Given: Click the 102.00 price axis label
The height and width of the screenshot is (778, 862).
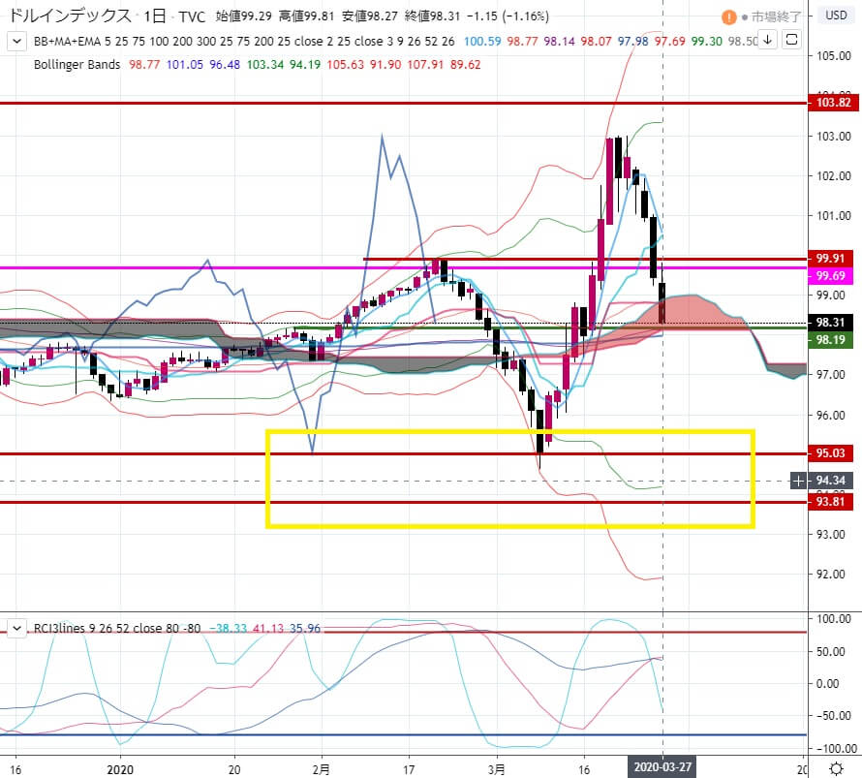Looking at the screenshot, I should (833, 176).
